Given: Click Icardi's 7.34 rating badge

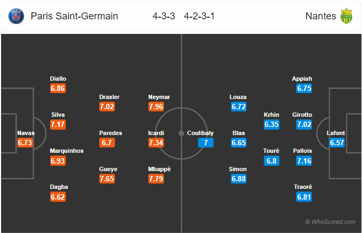Looking at the screenshot, I should coord(156,143).
